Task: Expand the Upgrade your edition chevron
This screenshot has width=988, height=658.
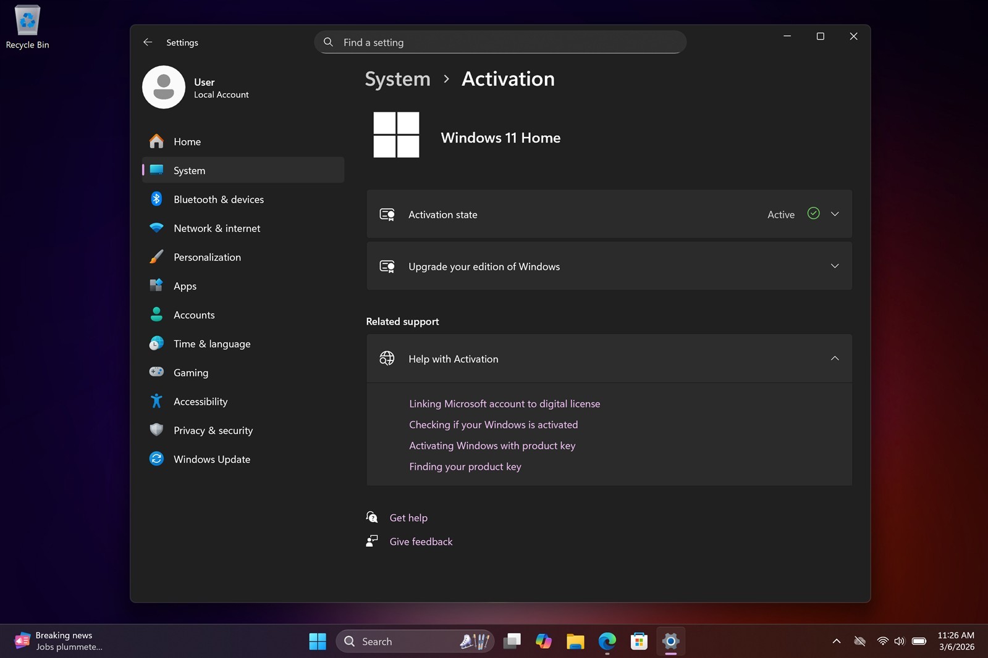Action: (x=835, y=266)
